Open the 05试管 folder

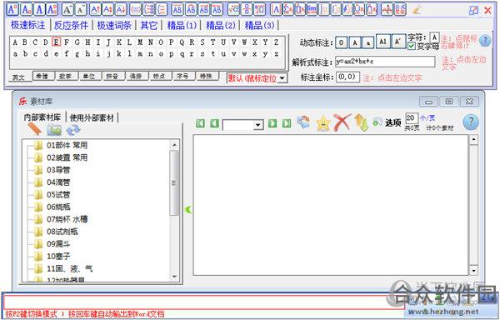click(58, 195)
